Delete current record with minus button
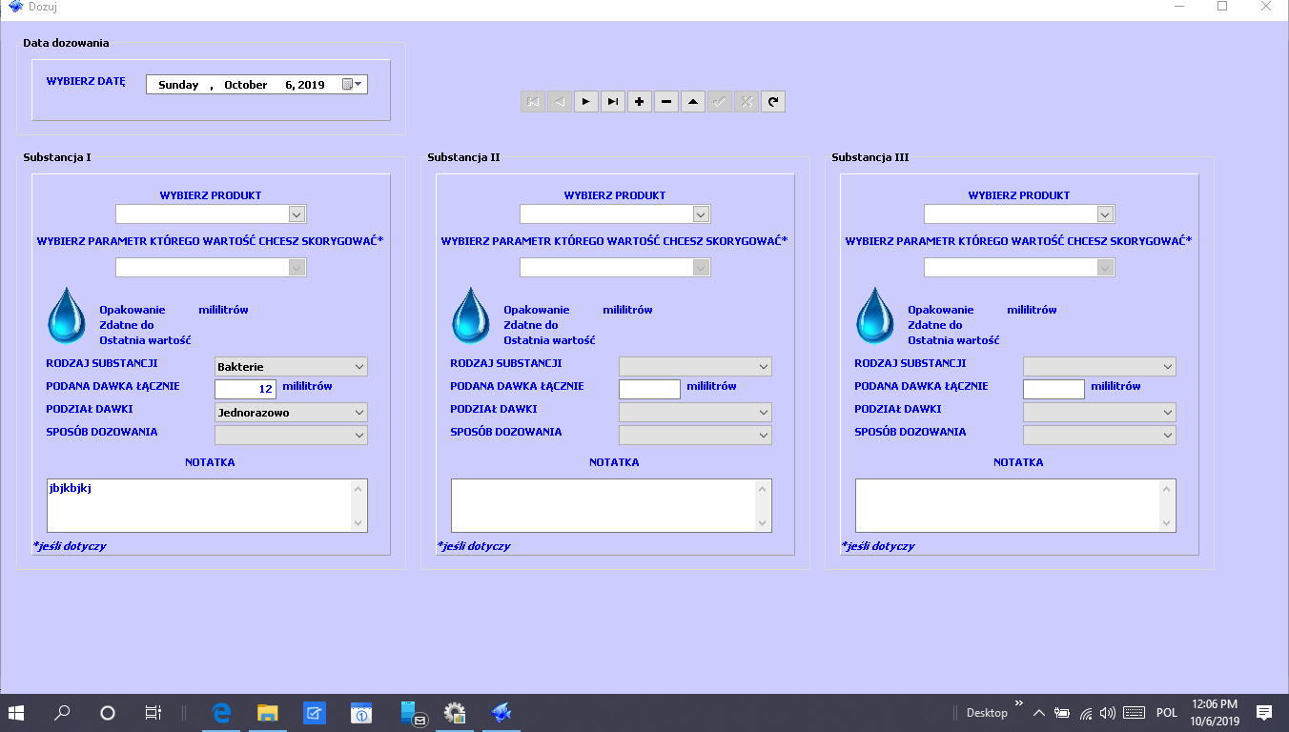 pos(666,101)
